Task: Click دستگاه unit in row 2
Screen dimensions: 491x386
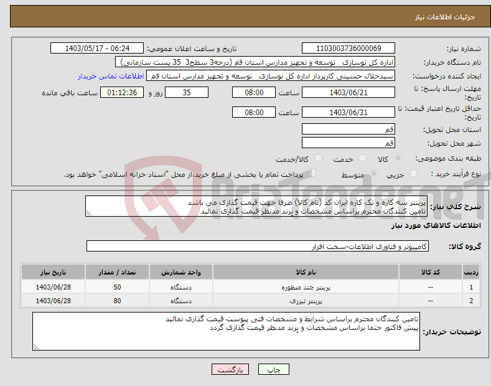Action: 181,301
